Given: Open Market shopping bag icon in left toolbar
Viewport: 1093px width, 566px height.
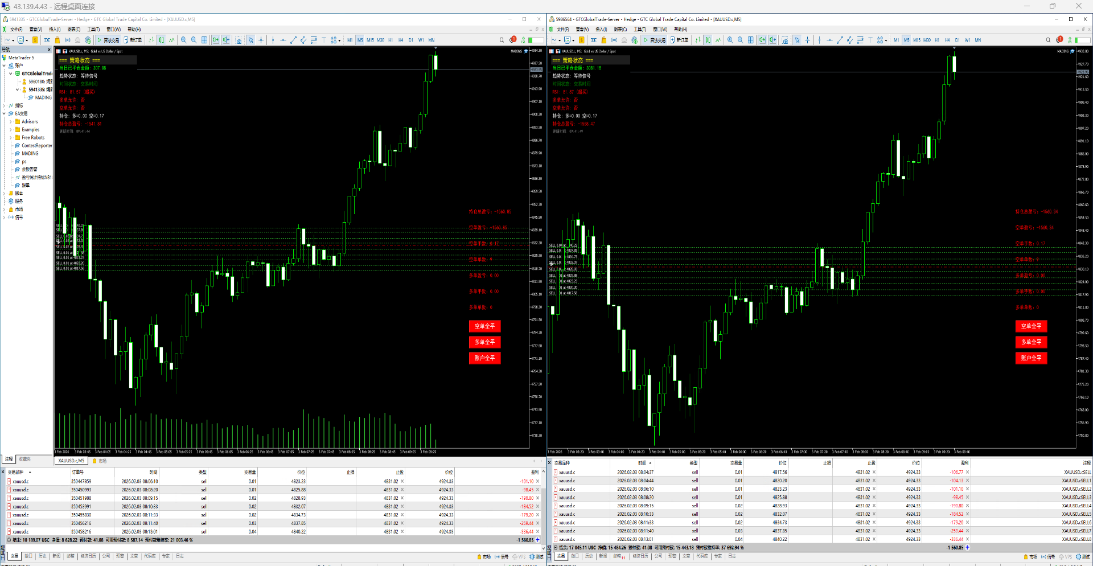Looking at the screenshot, I should click(x=57, y=40).
